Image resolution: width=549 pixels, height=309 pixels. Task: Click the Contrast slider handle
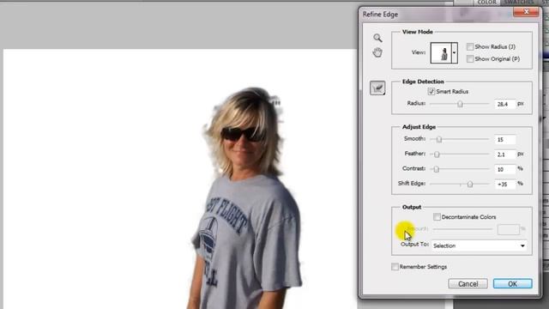click(437, 169)
